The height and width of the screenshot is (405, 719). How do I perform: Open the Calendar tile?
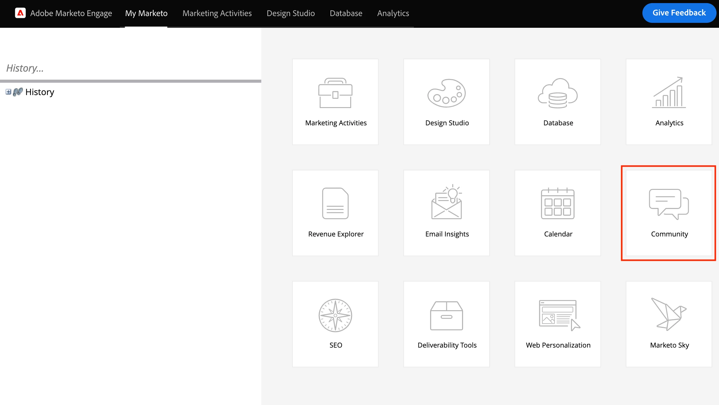click(557, 213)
